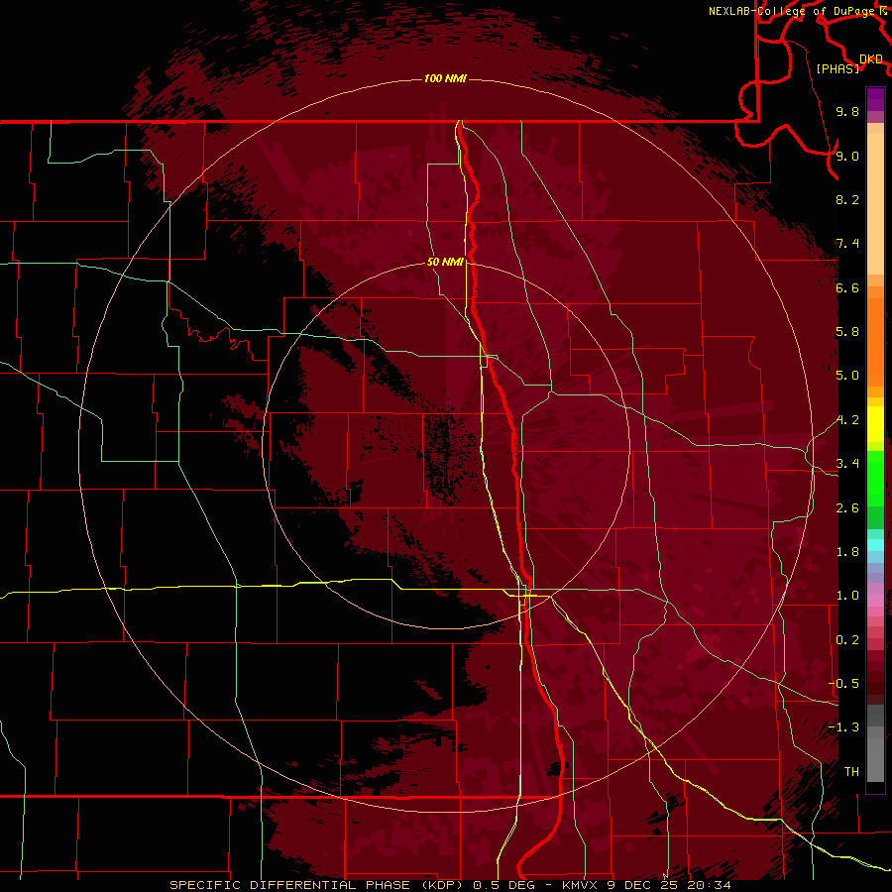Click the 9.0 legend value
Image resolution: width=892 pixels, height=892 pixels.
click(847, 156)
